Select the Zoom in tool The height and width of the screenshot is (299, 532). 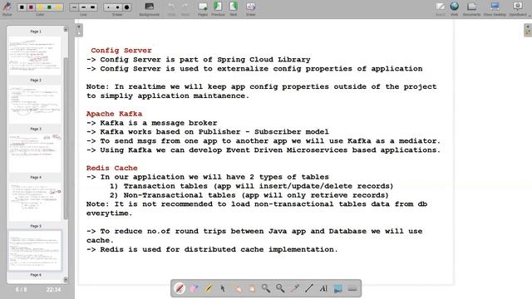tap(266, 288)
